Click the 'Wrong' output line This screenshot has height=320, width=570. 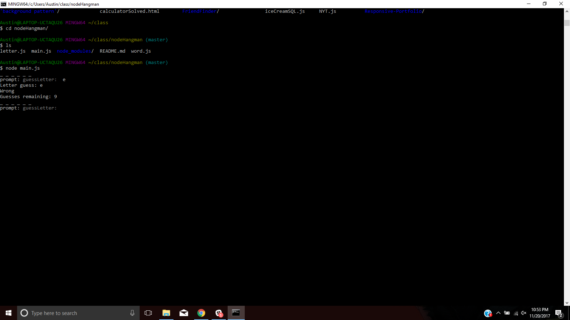click(x=7, y=91)
